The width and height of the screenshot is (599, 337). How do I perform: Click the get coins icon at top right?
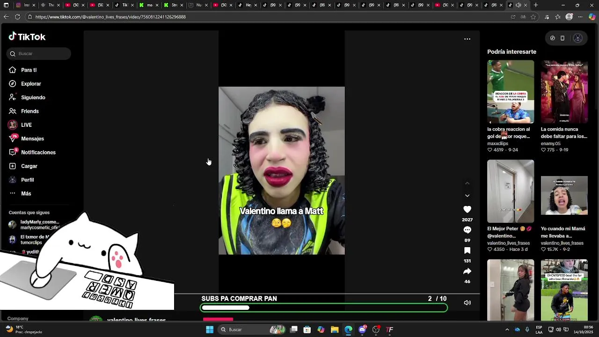[x=552, y=38]
